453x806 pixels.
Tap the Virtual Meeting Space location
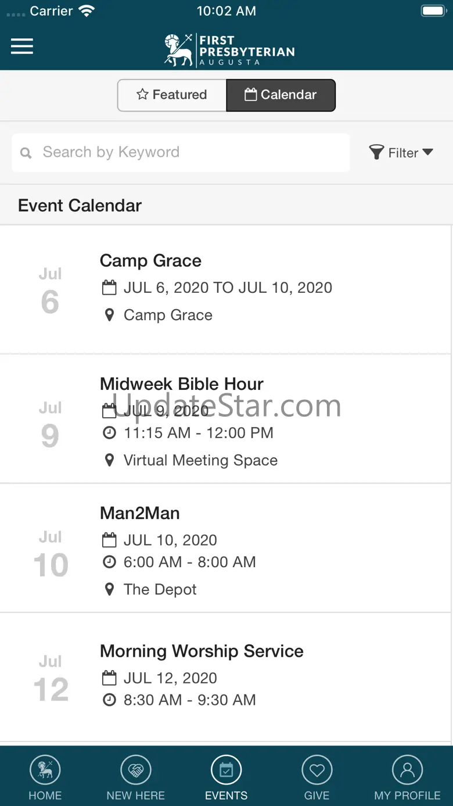pos(200,460)
